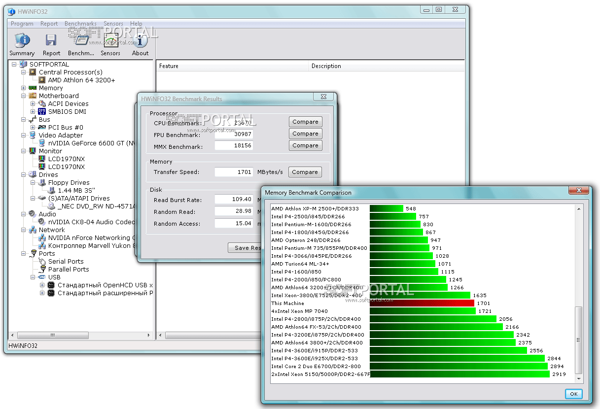Collapse the Central Processor(s) node

click(24, 72)
